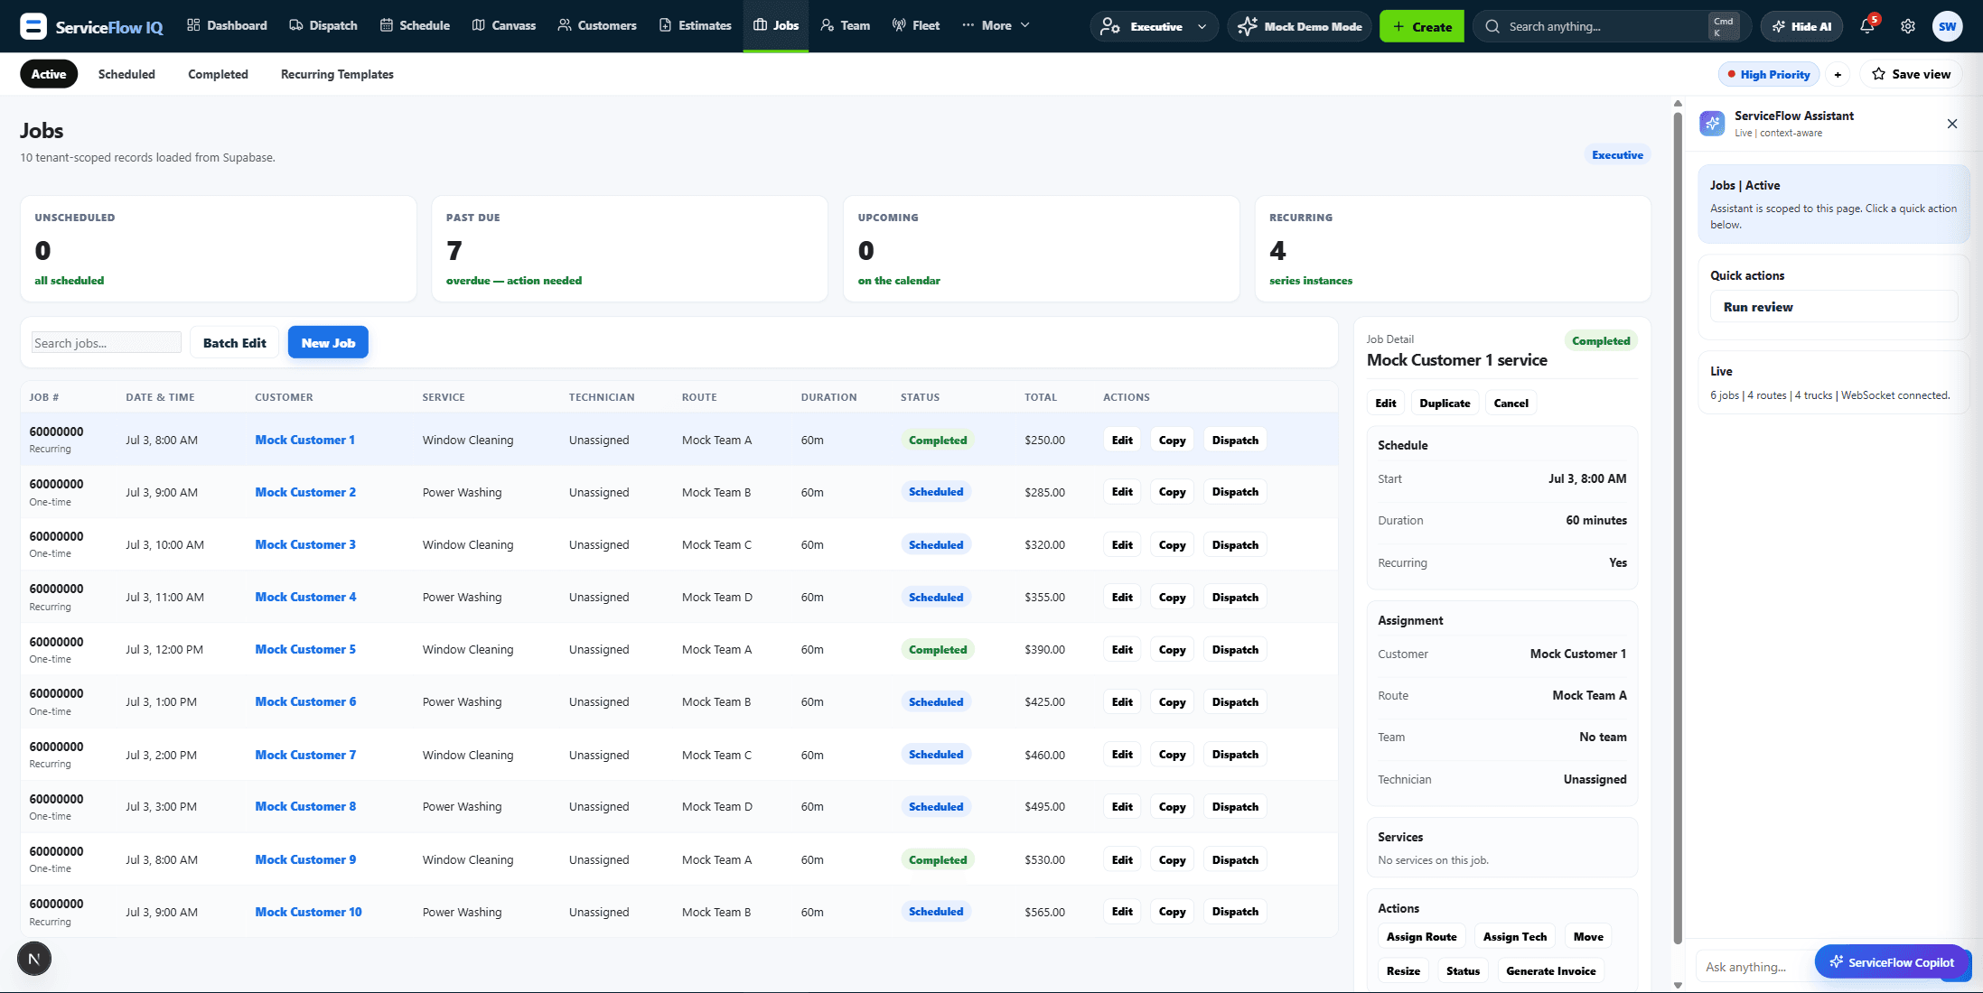
Task: Click the $530.00 total cell
Action: (x=1044, y=860)
